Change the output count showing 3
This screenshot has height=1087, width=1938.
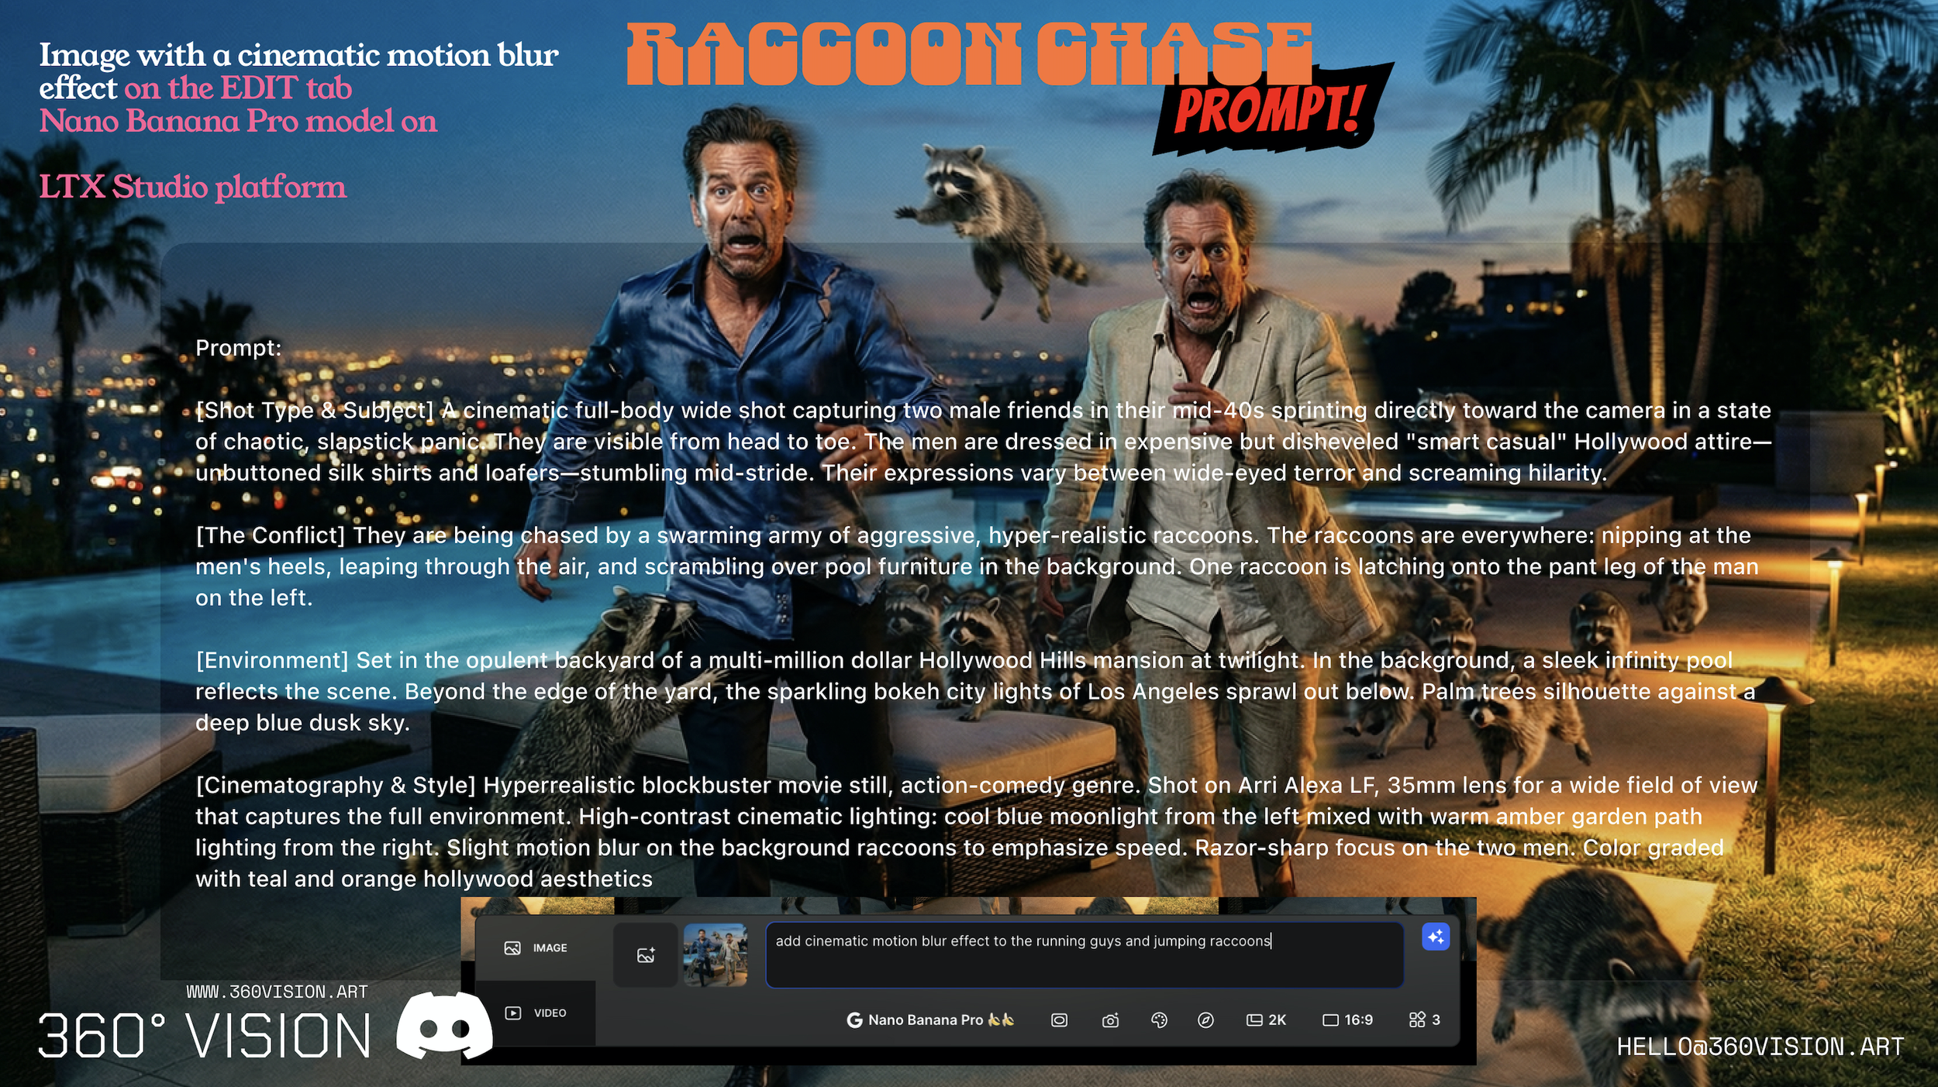click(x=1425, y=1020)
